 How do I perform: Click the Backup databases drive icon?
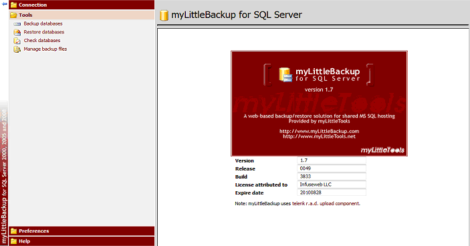pyautogui.click(x=17, y=23)
